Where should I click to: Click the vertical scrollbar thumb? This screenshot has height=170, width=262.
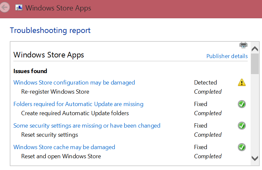click(255, 64)
